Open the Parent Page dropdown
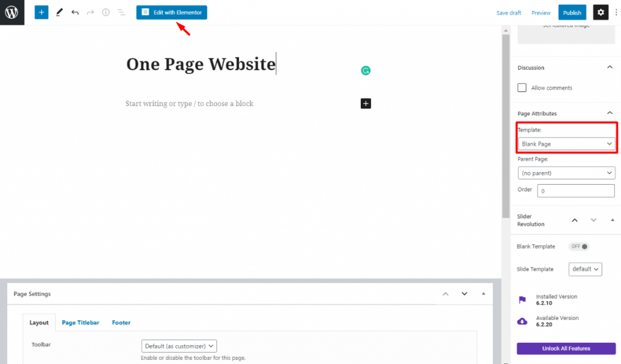This screenshot has width=621, height=364. coord(566,173)
